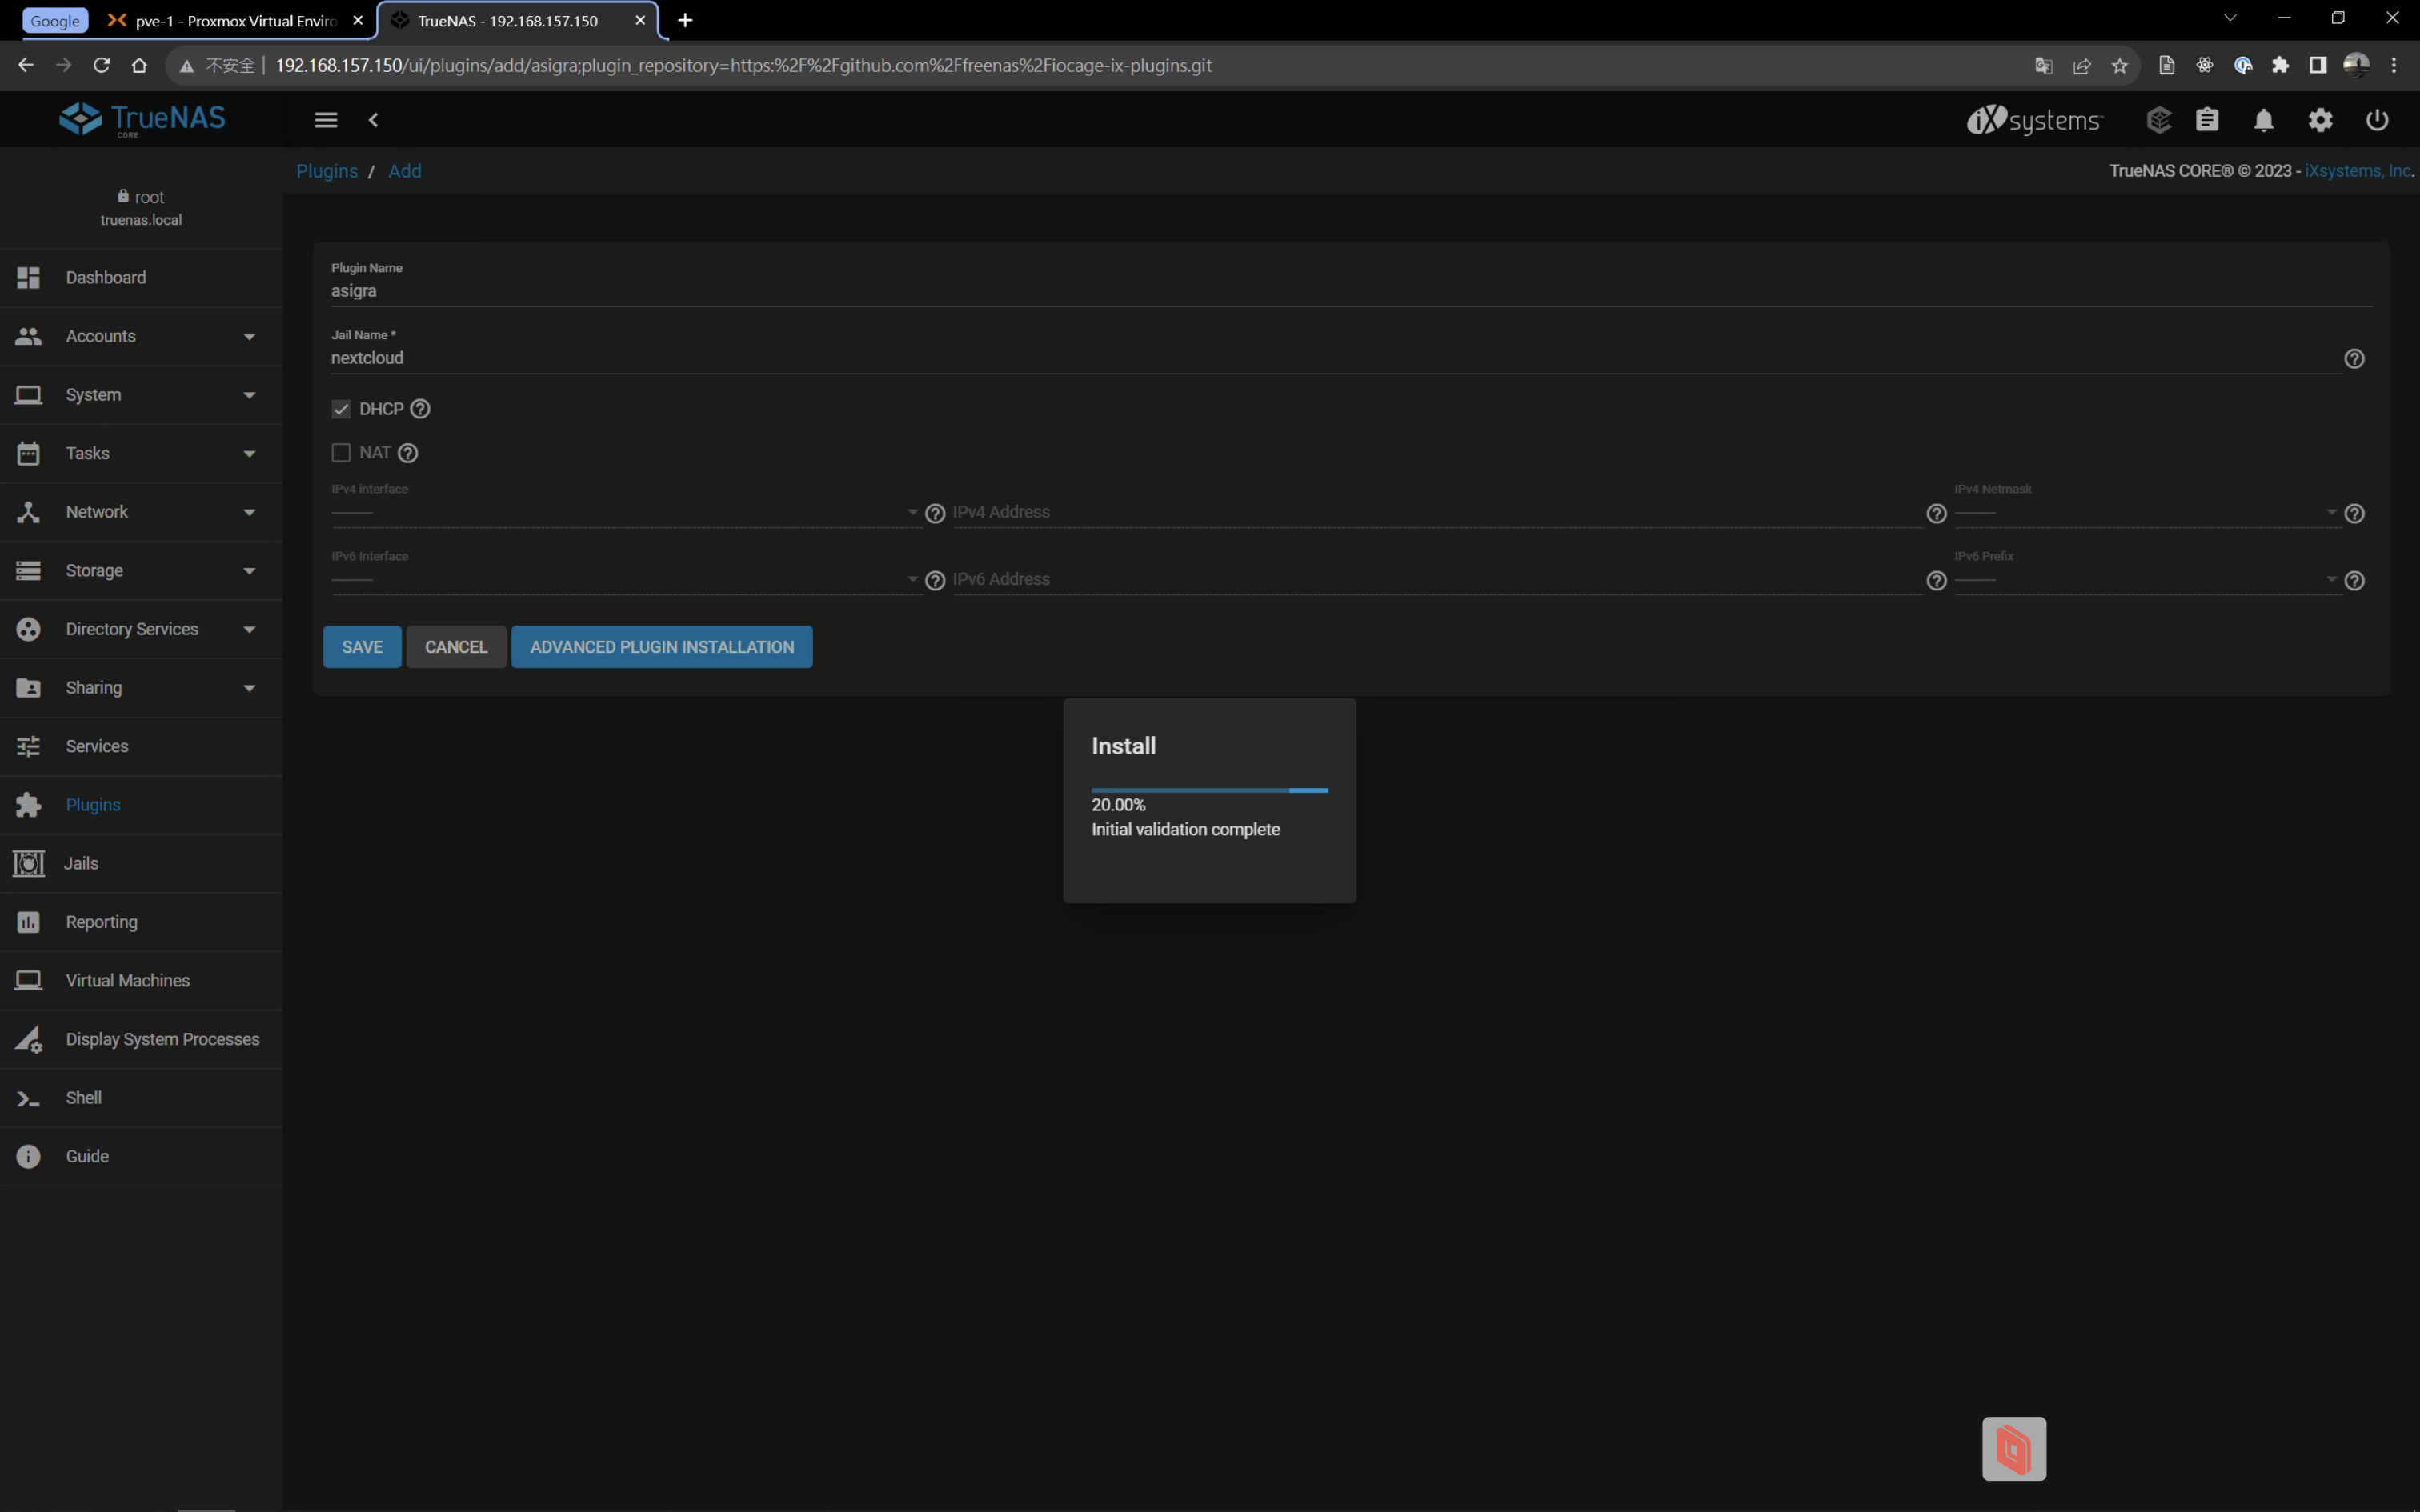Show the help icon beside DHCP
Viewport: 2420px width, 1512px height.
(x=421, y=409)
